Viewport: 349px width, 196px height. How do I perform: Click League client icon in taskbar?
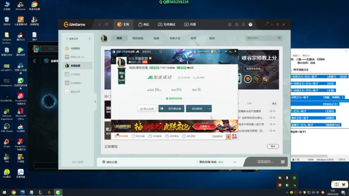40,192
